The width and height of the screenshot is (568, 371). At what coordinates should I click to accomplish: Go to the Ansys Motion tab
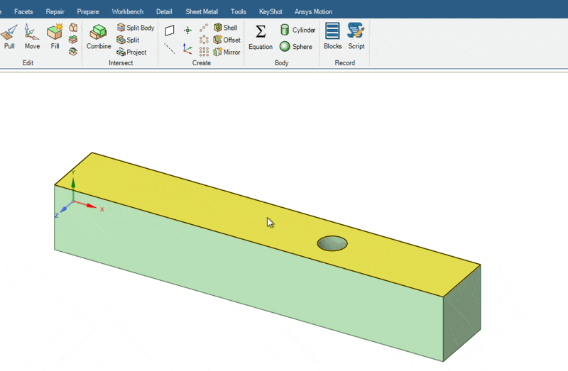[x=313, y=11]
